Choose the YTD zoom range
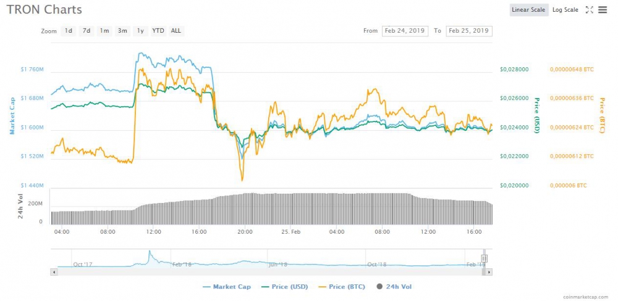618x301 pixels. coord(158,31)
